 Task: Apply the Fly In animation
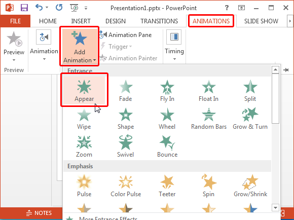tap(167, 90)
